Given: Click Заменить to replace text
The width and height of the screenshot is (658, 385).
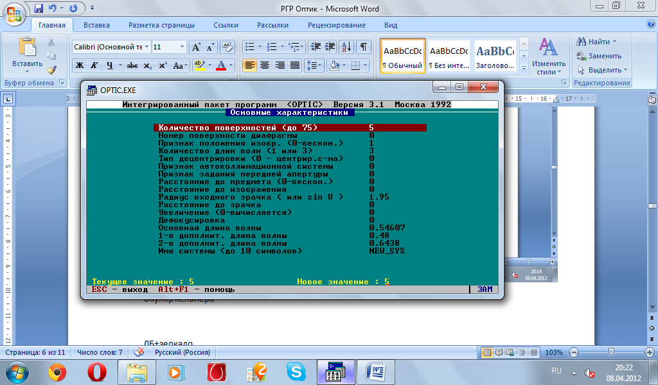Looking at the screenshot, I should 599,56.
